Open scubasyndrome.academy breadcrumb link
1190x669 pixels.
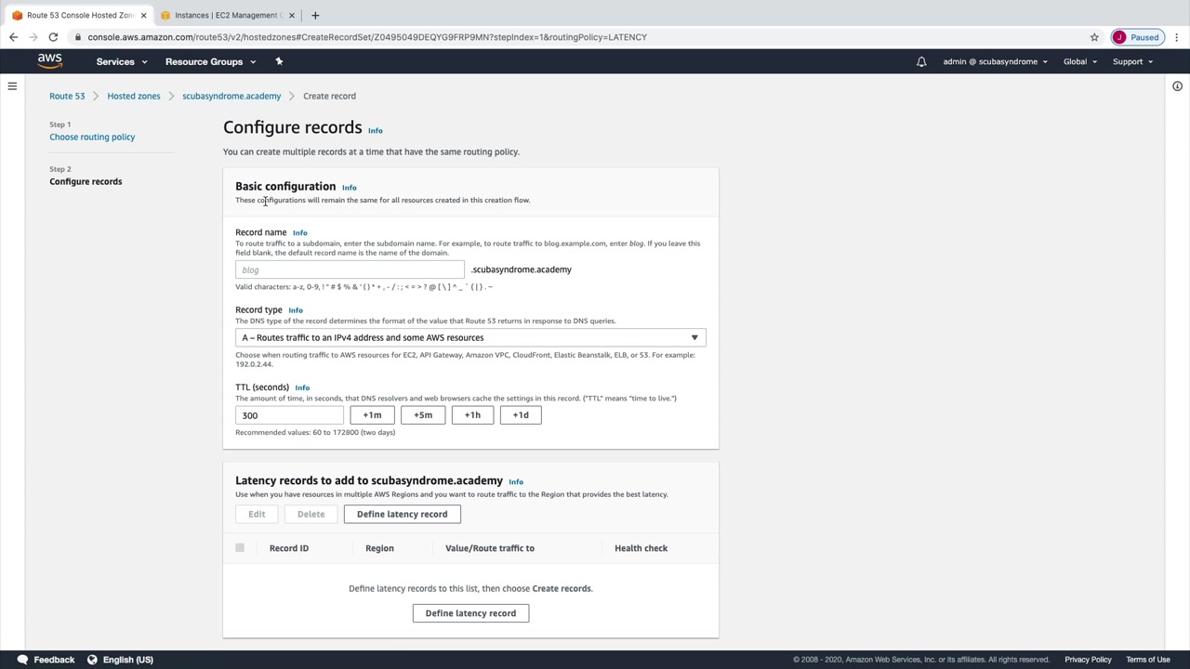click(x=231, y=96)
